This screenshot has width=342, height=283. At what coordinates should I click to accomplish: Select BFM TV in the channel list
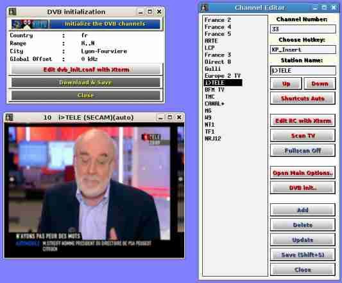pos(214,89)
